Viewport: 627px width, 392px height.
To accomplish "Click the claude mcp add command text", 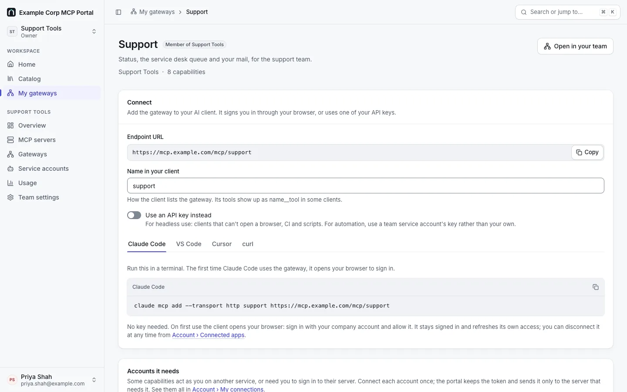I will pos(262,306).
